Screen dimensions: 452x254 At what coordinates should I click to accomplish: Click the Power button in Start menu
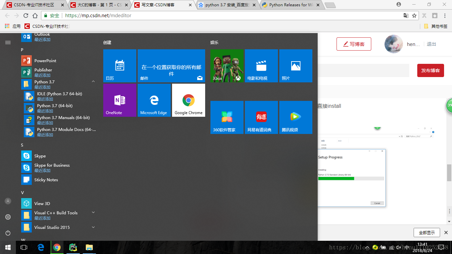pyautogui.click(x=8, y=233)
